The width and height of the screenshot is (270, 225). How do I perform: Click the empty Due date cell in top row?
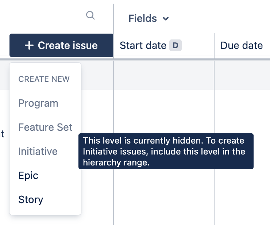[x=242, y=75]
